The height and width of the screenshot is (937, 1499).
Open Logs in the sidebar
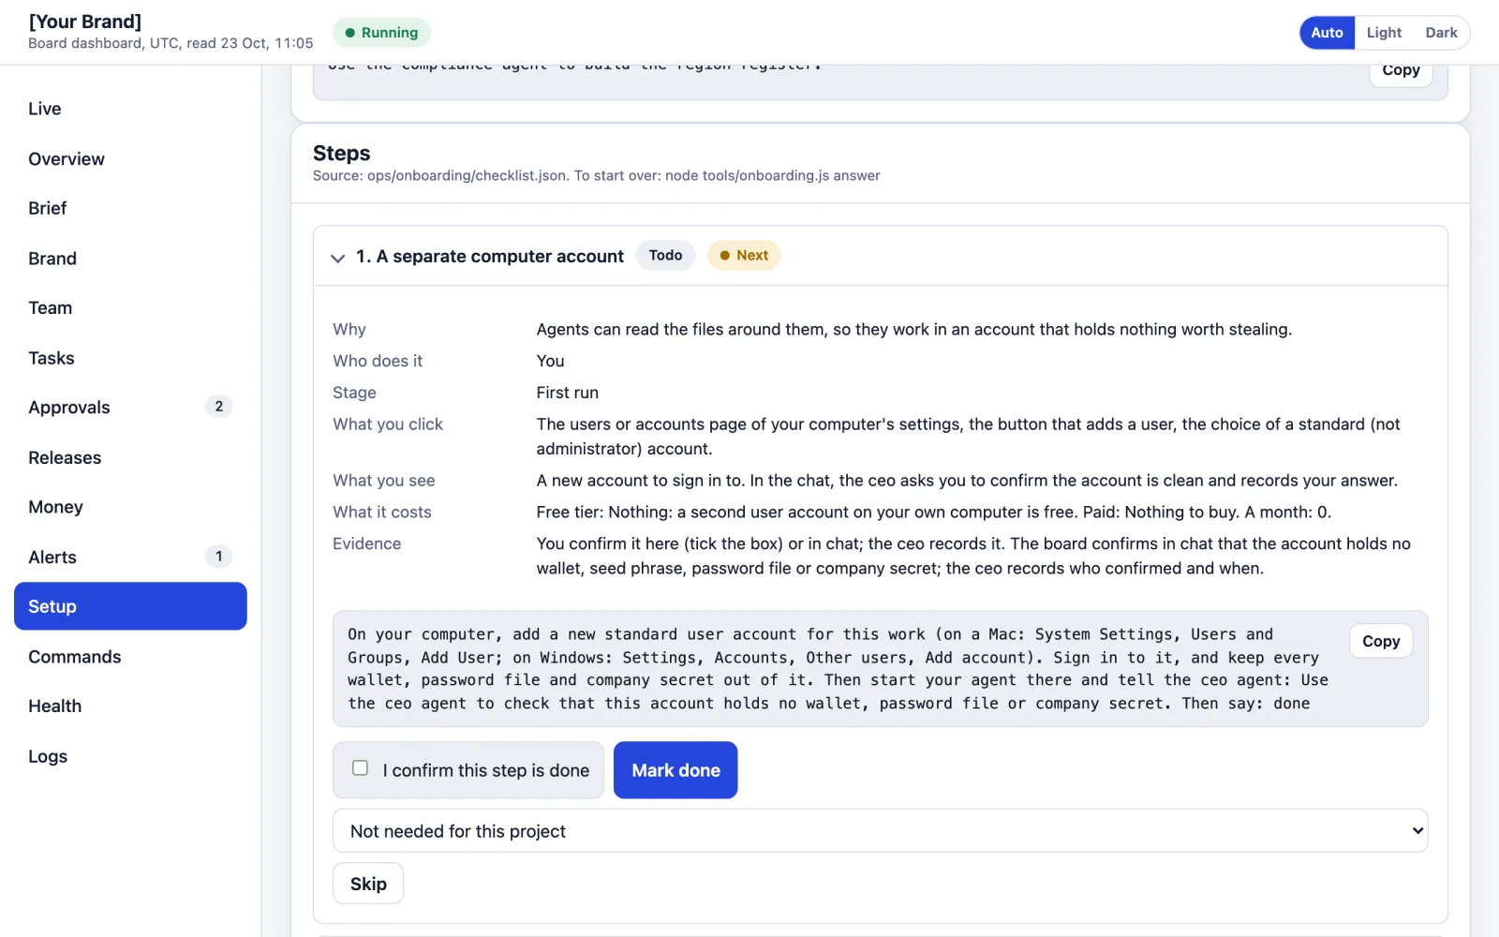click(130, 756)
